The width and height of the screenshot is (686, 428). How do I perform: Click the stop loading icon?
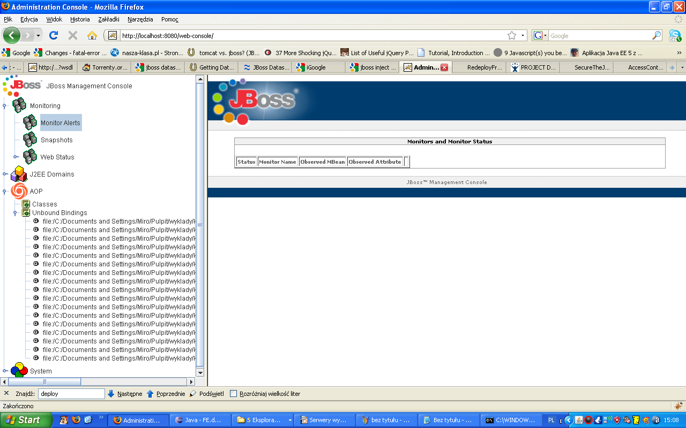coord(73,35)
